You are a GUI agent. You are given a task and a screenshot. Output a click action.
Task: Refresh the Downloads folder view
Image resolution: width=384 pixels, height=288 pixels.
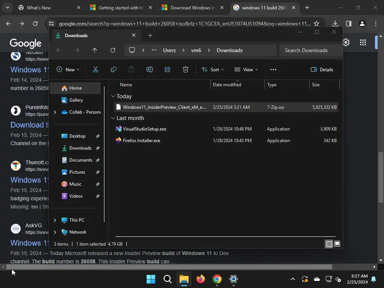point(112,50)
